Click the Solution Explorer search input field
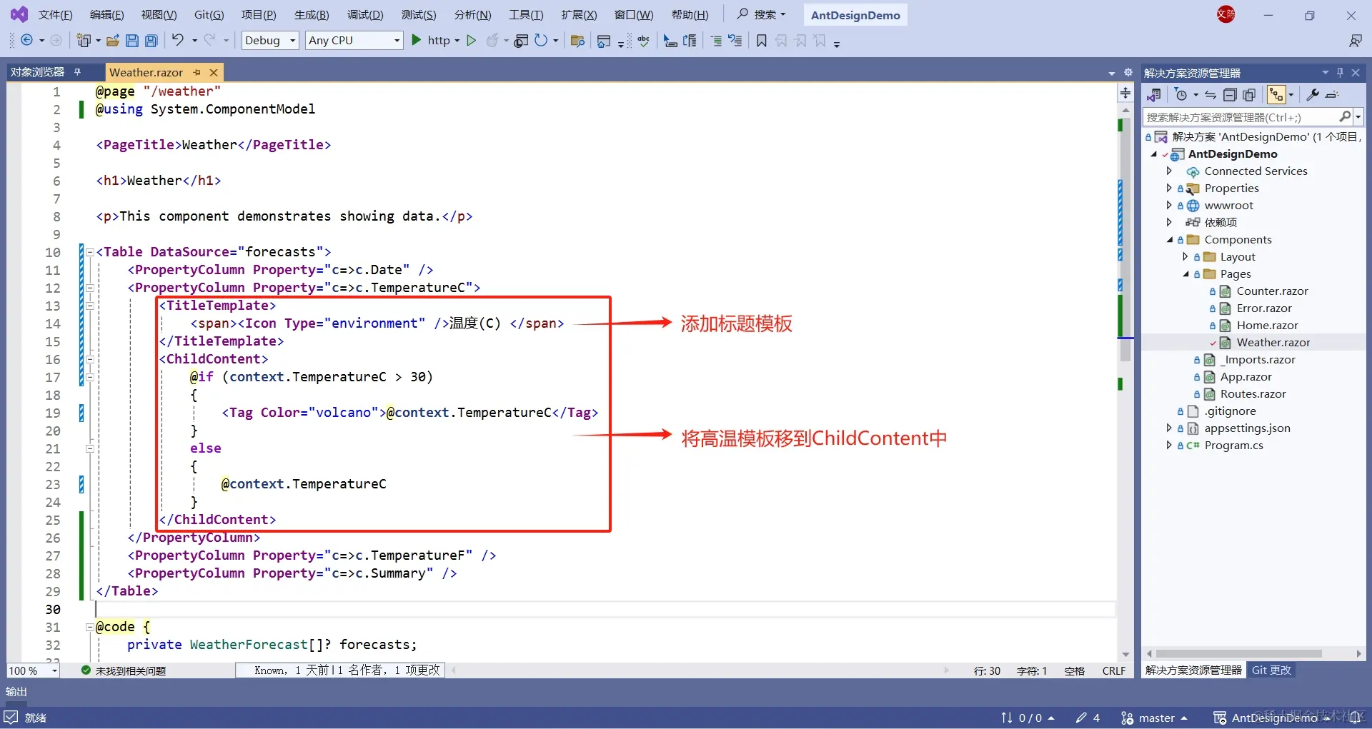Viewport: 1372px width, 729px height. click(1241, 117)
